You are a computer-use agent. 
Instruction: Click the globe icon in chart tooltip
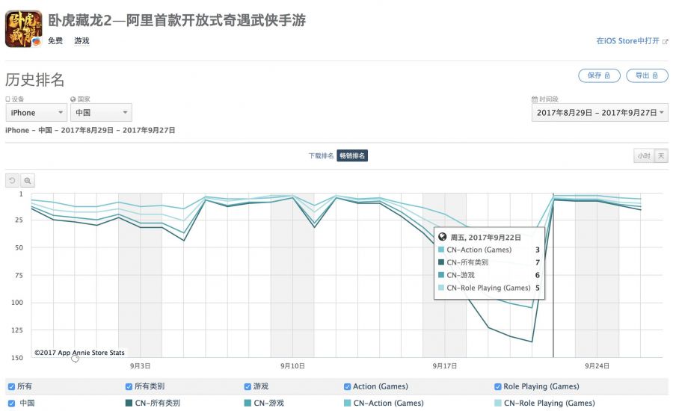(443, 236)
